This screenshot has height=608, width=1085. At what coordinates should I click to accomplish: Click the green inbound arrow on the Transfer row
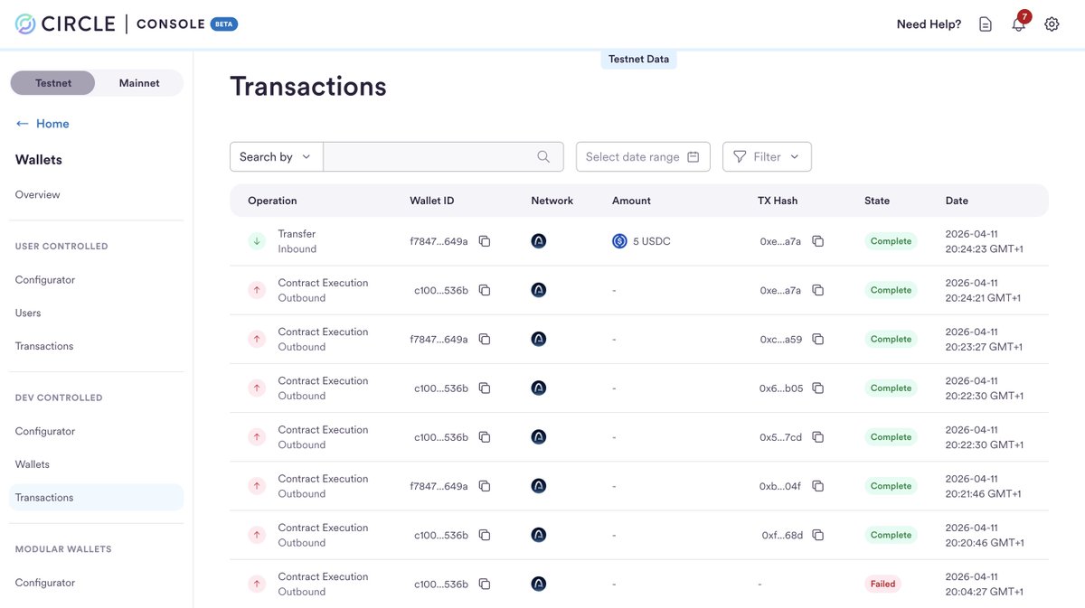pyautogui.click(x=256, y=239)
